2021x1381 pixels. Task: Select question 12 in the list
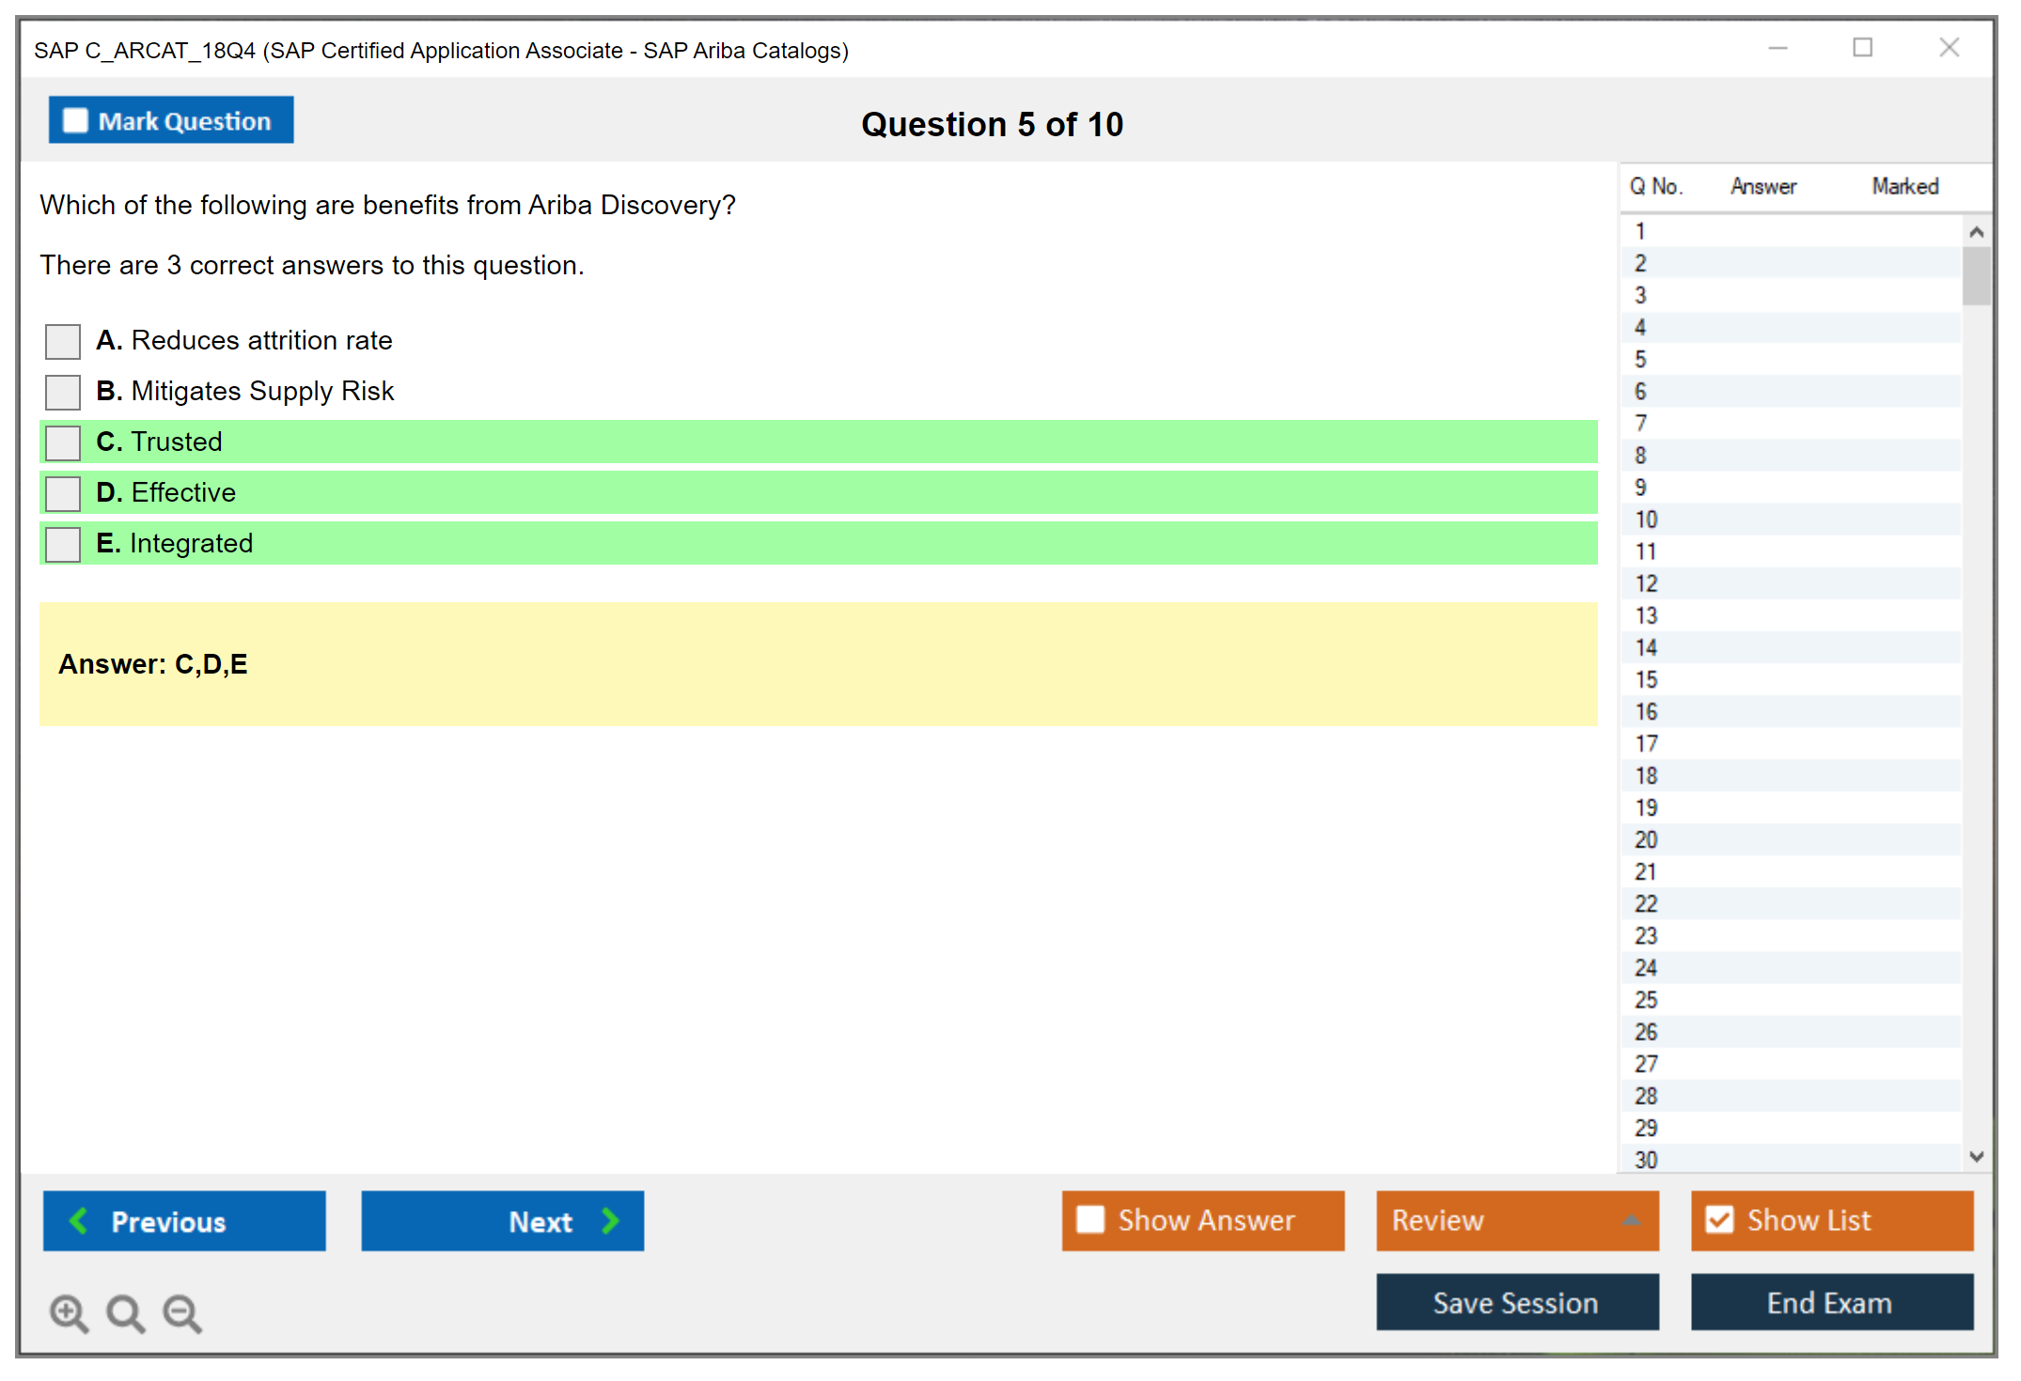tap(1646, 583)
